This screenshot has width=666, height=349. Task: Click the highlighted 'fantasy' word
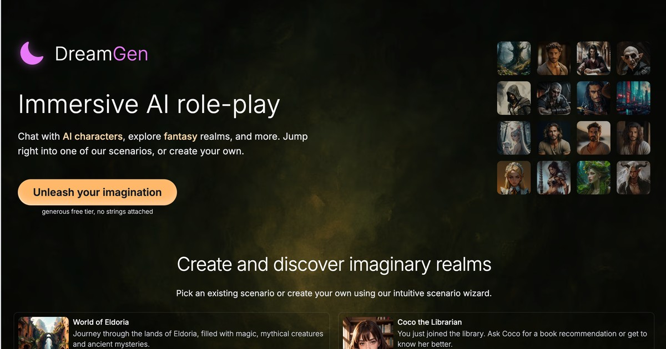[180, 136]
